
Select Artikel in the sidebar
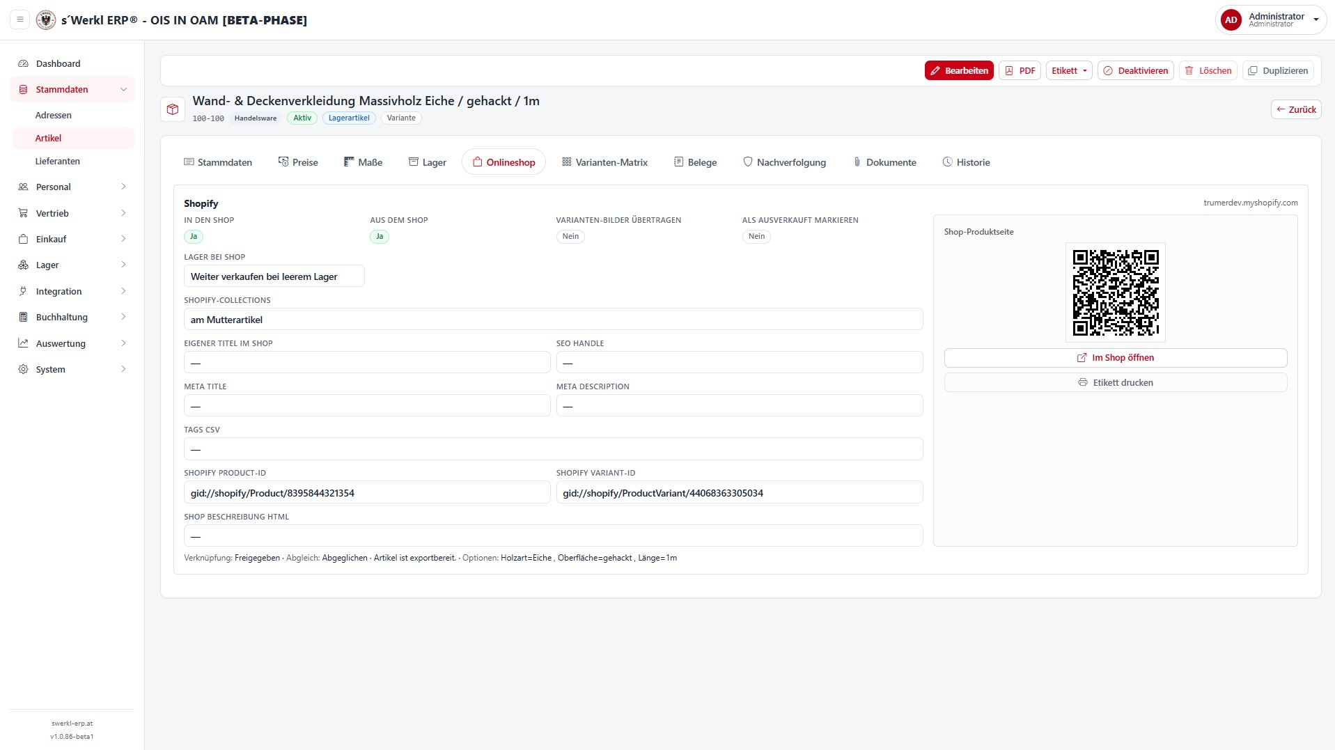pos(74,138)
